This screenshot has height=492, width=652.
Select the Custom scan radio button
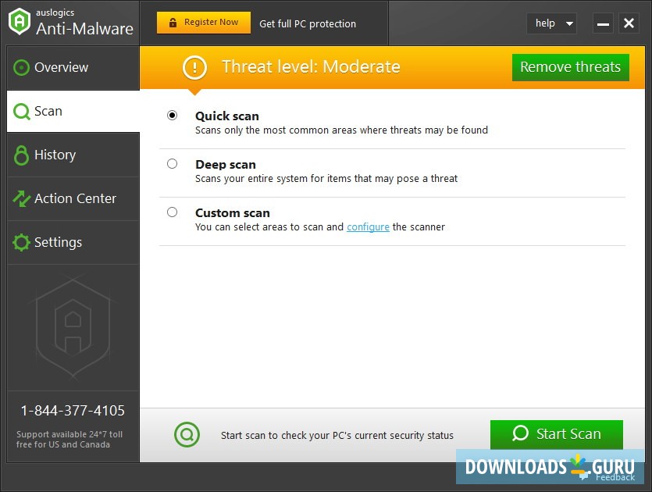[x=172, y=212]
